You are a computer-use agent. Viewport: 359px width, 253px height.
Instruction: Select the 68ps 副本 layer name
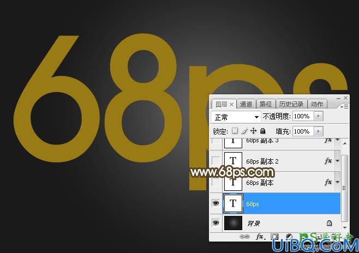[x=260, y=183]
